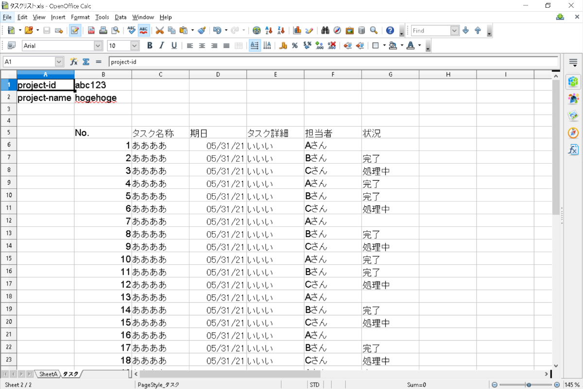Apply percent number format
The image size is (583, 389).
click(x=295, y=46)
